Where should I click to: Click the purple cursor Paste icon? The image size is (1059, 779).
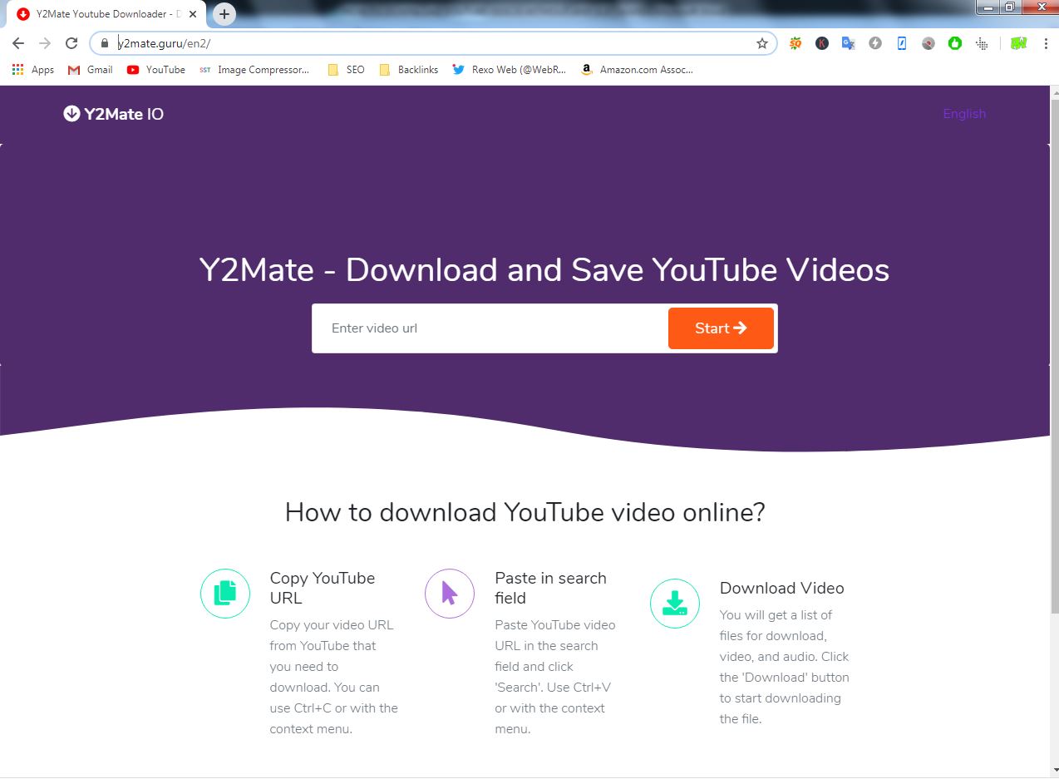450,594
